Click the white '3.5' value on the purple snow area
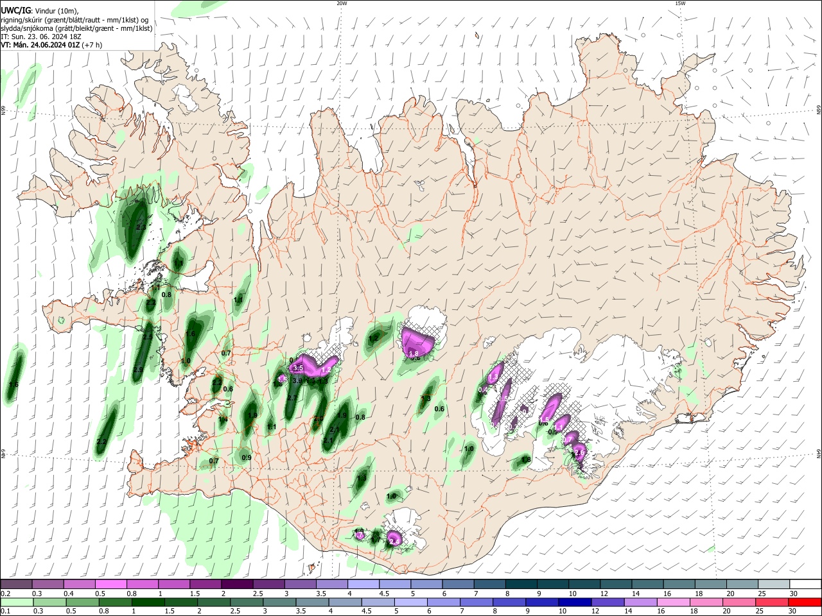 297,368
